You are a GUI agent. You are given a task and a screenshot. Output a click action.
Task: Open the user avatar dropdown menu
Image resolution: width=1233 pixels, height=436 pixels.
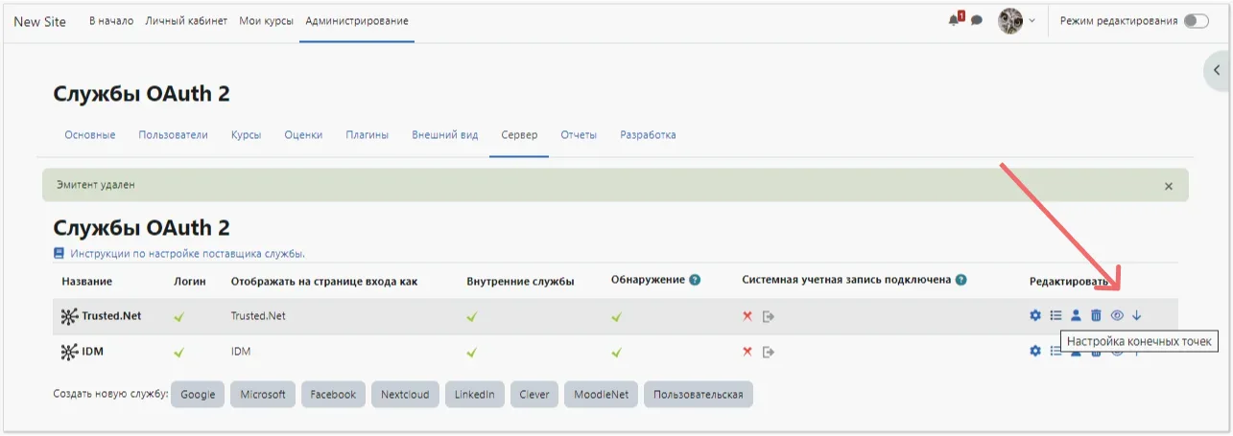1016,20
